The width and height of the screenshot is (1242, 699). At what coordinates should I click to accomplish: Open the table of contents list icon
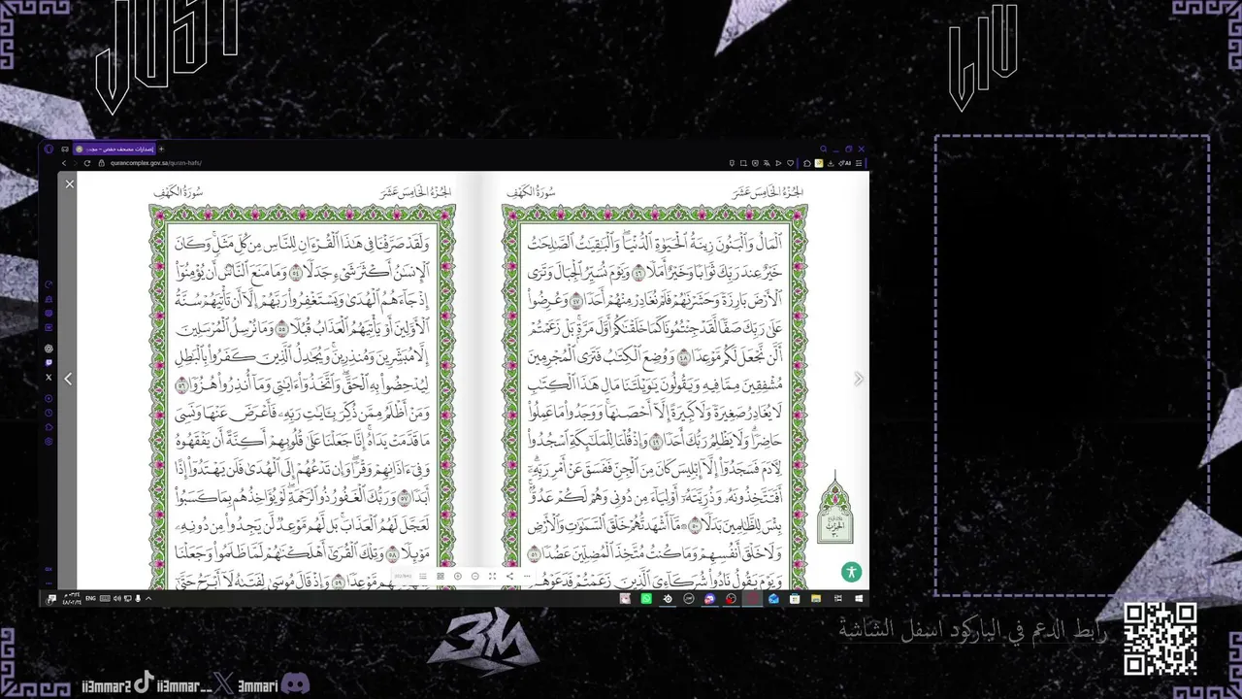423,577
